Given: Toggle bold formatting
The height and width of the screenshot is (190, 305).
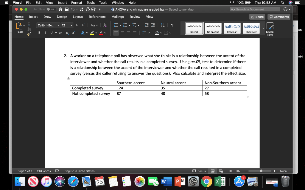Looking at the screenshot, I should click(39, 33).
